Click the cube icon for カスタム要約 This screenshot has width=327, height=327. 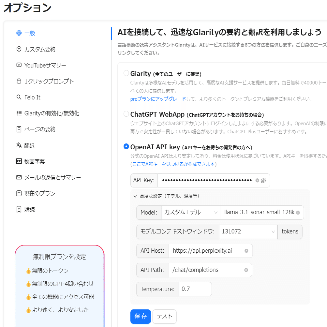click(x=19, y=49)
